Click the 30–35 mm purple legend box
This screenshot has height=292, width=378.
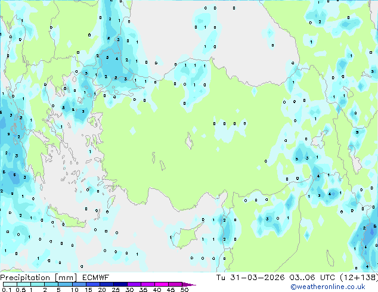[x=134, y=284]
